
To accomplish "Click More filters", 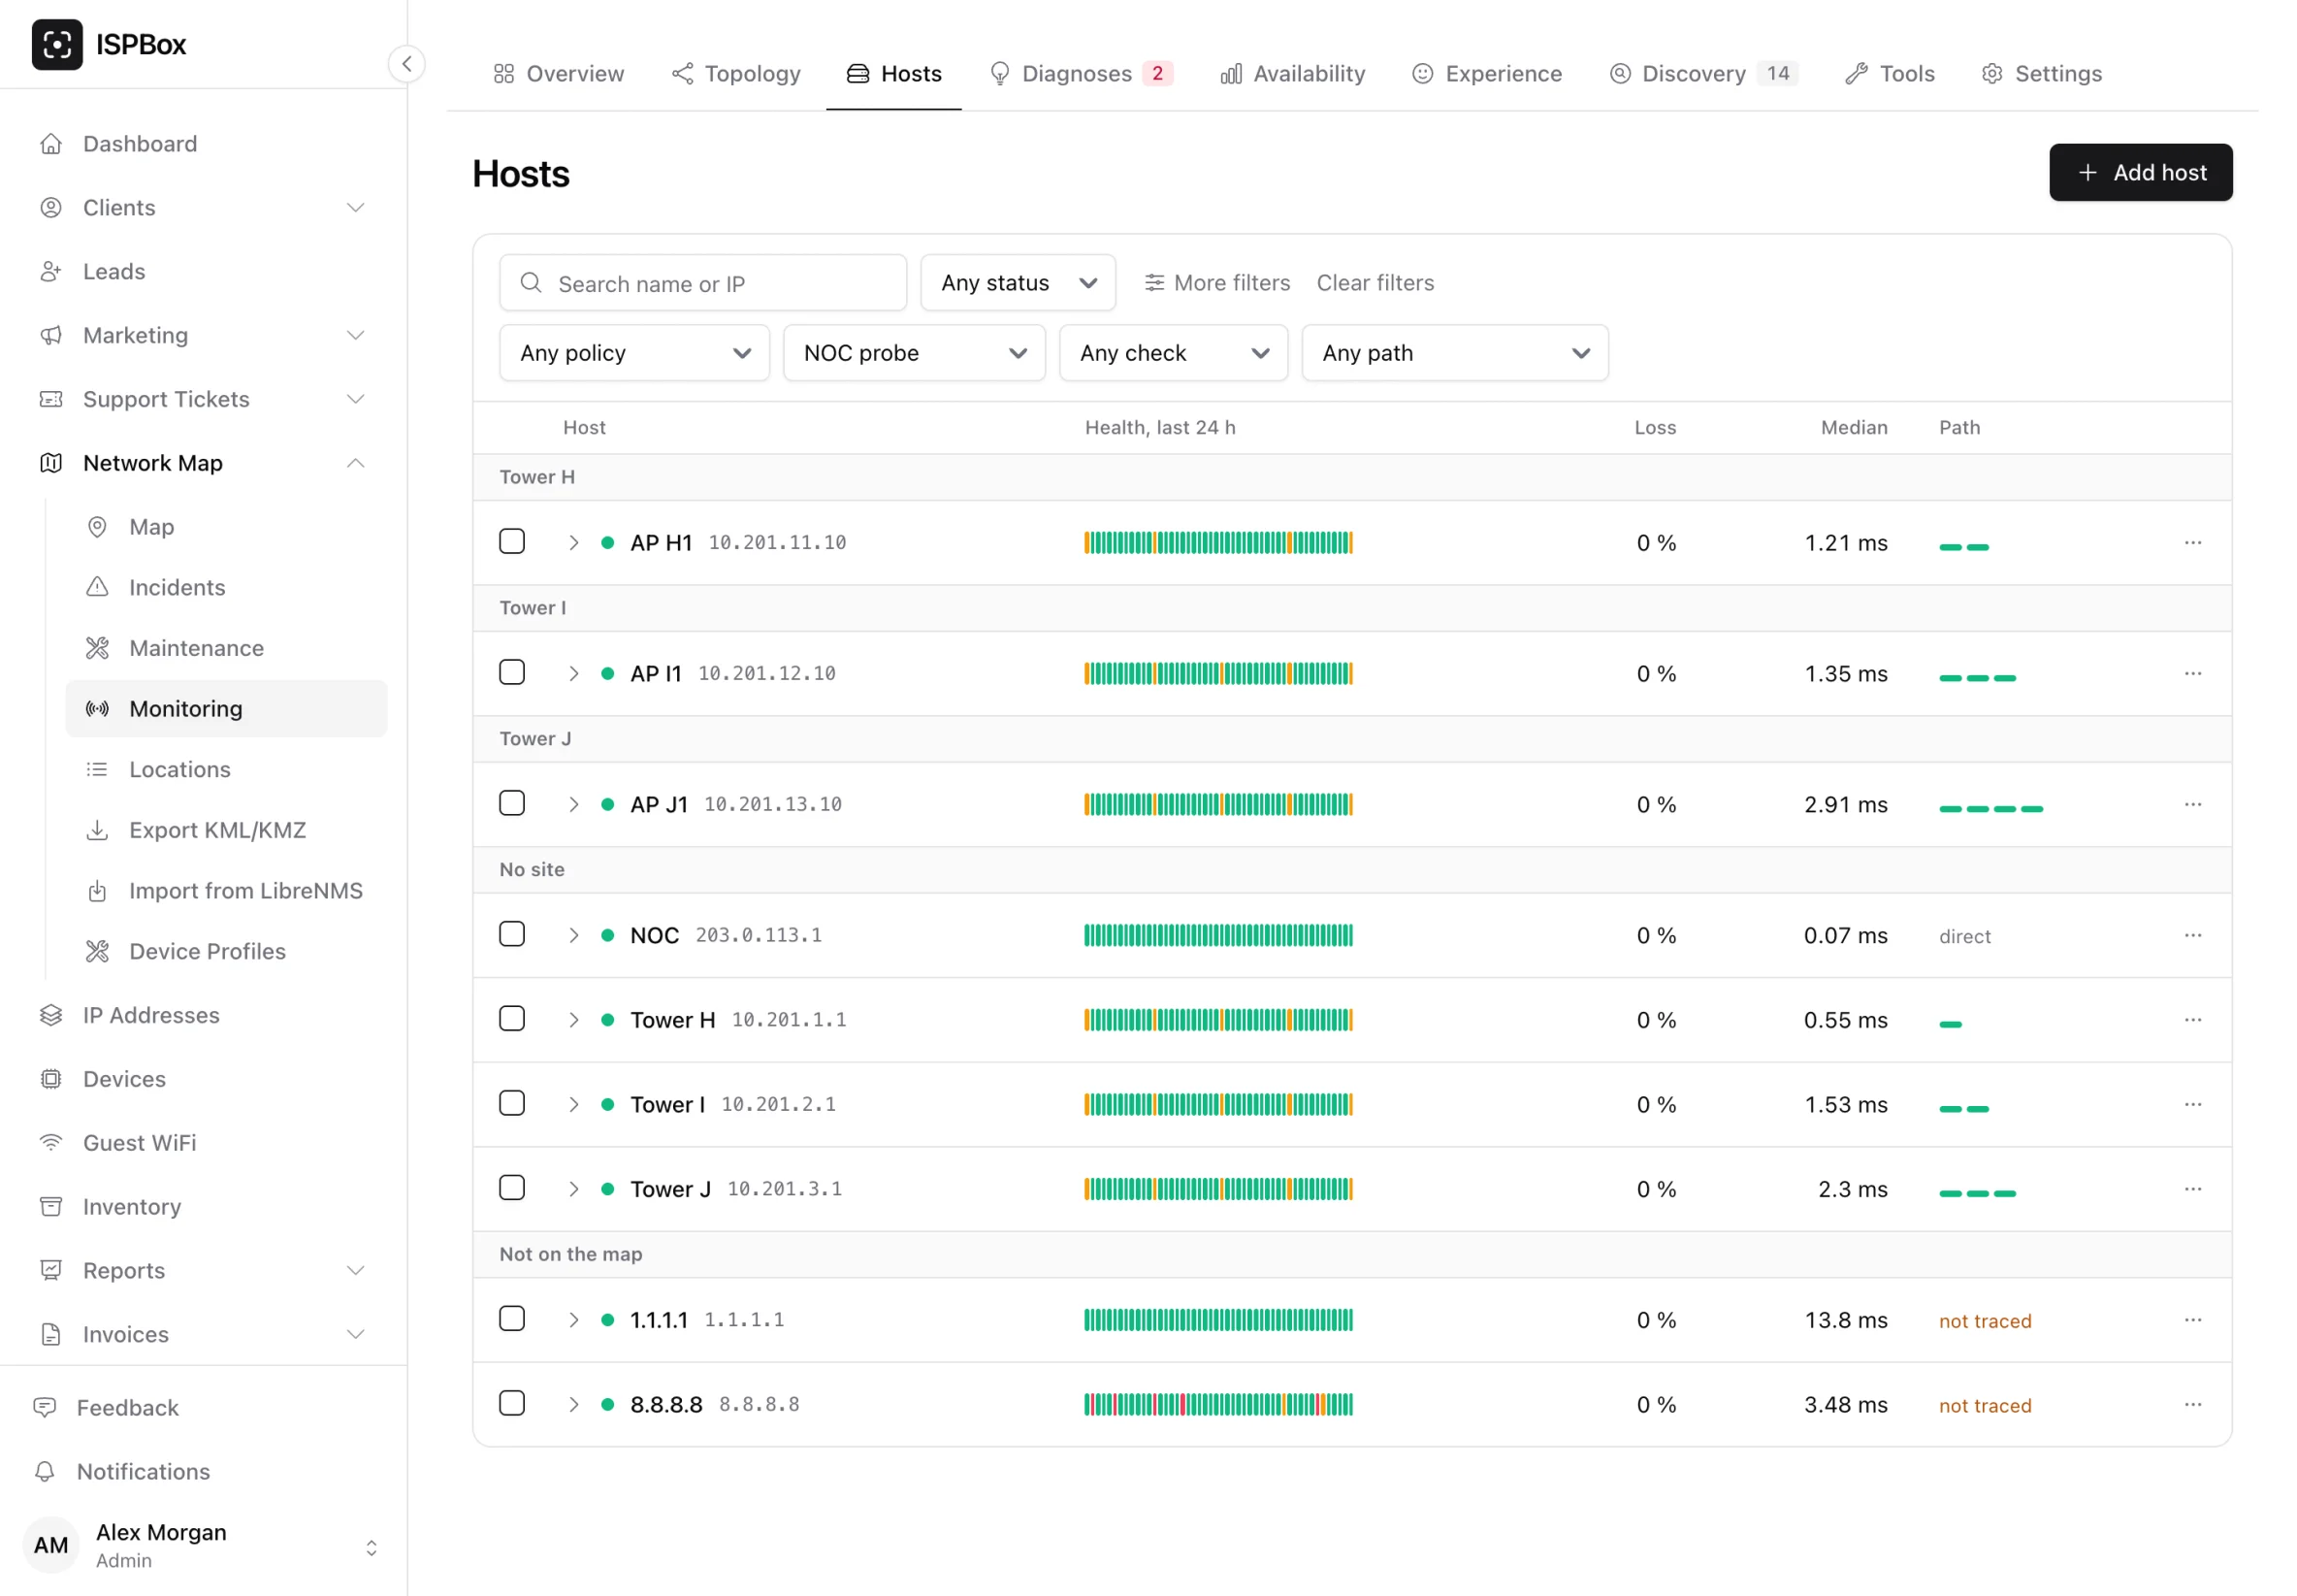I will [1216, 283].
